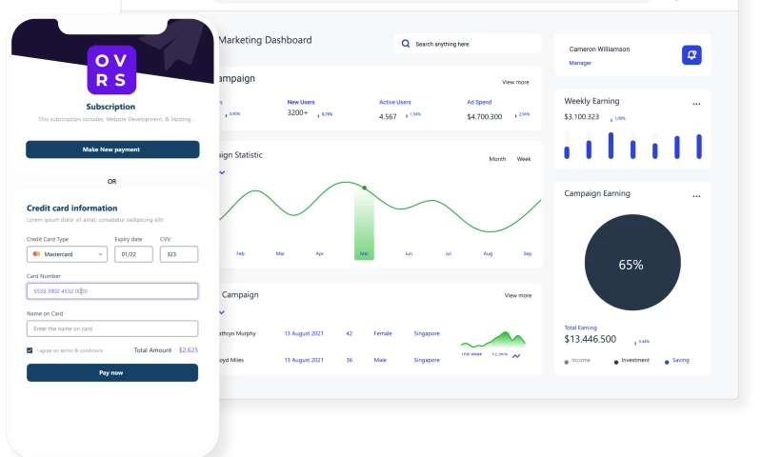Expand the chevron under Campaign list heading

click(222, 312)
